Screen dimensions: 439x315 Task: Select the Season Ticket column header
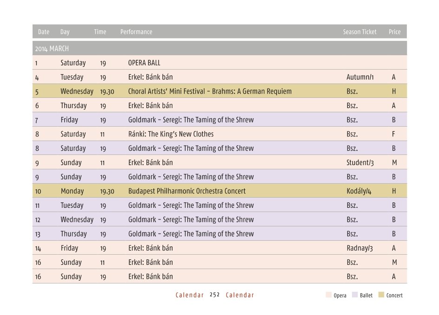point(360,32)
